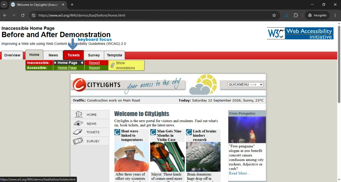This screenshot has width=341, height=182.
Task: Click the Free Penguins concert photo
Action: tap(247, 130)
